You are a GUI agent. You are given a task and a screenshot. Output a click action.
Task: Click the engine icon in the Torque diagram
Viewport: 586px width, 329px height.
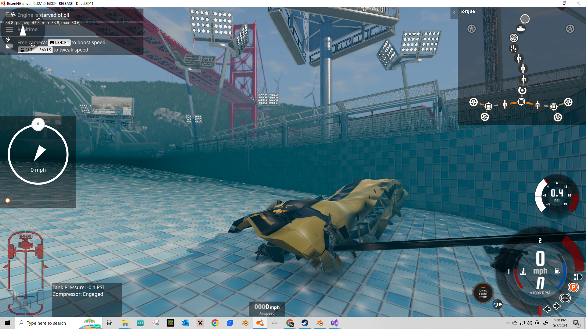(521, 29)
